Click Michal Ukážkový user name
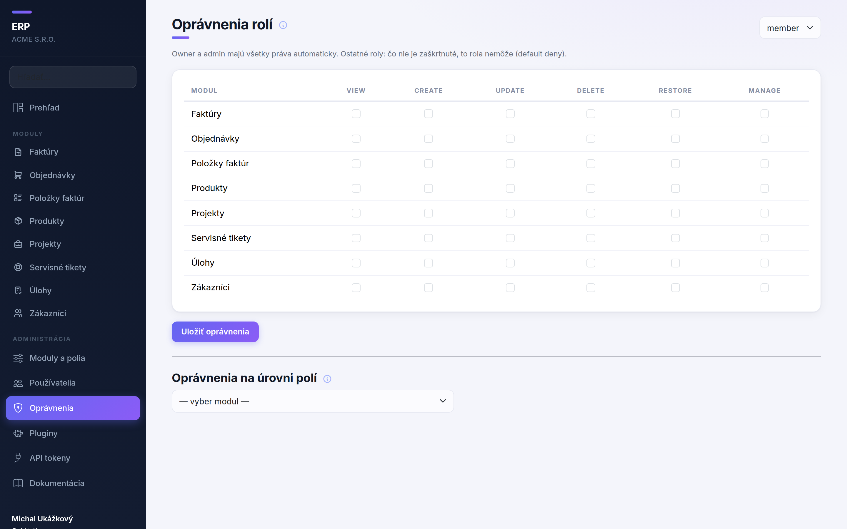 pyautogui.click(x=42, y=518)
